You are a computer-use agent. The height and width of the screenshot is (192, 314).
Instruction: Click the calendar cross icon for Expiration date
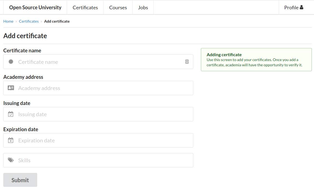tap(11, 140)
